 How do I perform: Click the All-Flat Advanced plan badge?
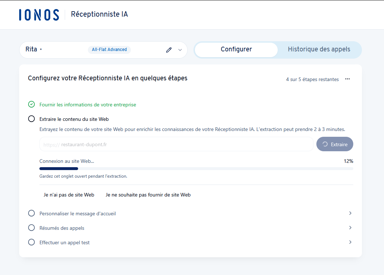pos(109,50)
